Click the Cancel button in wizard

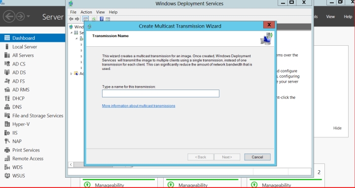click(x=257, y=157)
